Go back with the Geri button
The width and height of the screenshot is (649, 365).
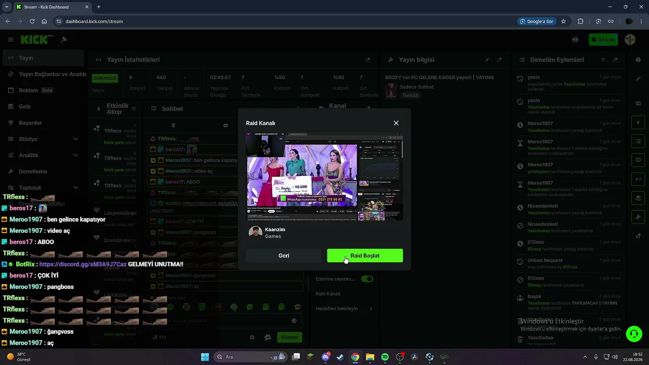pos(284,255)
